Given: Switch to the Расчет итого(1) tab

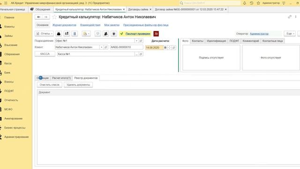Looking at the screenshot, I should (x=61, y=78).
